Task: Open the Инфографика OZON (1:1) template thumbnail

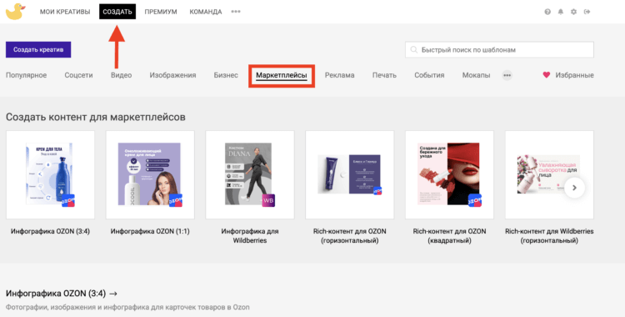Action: 150,174
